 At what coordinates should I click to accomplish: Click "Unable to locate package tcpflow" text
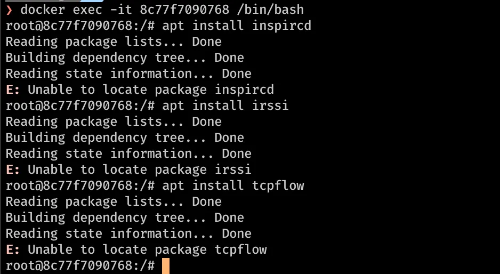click(147, 249)
